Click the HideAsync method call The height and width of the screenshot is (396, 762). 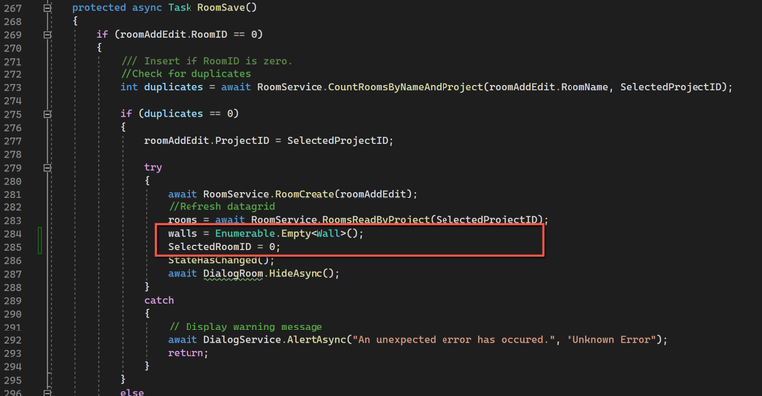pos(296,274)
